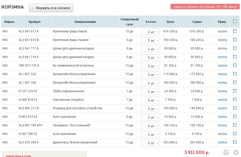241x157 pixels.
Task: Change quantity for 4L1 907 348
Action: pyautogui.click(x=151, y=83)
